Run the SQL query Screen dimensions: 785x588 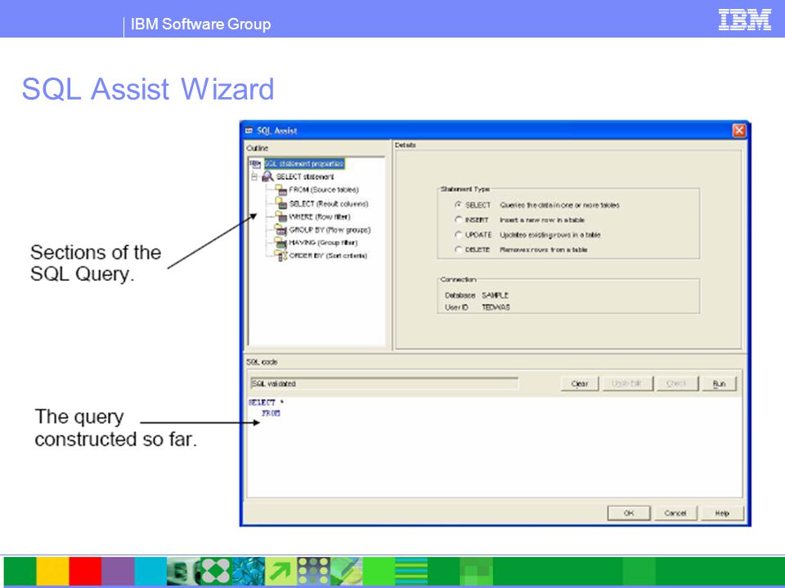pyautogui.click(x=719, y=384)
